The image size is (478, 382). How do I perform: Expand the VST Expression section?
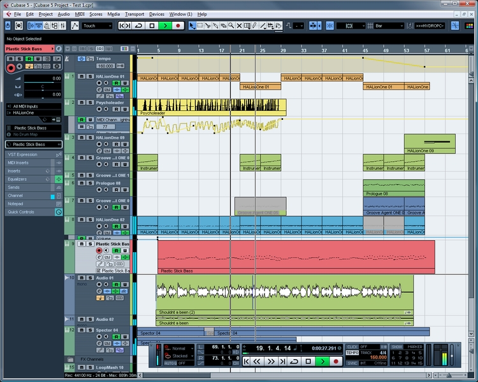point(34,155)
